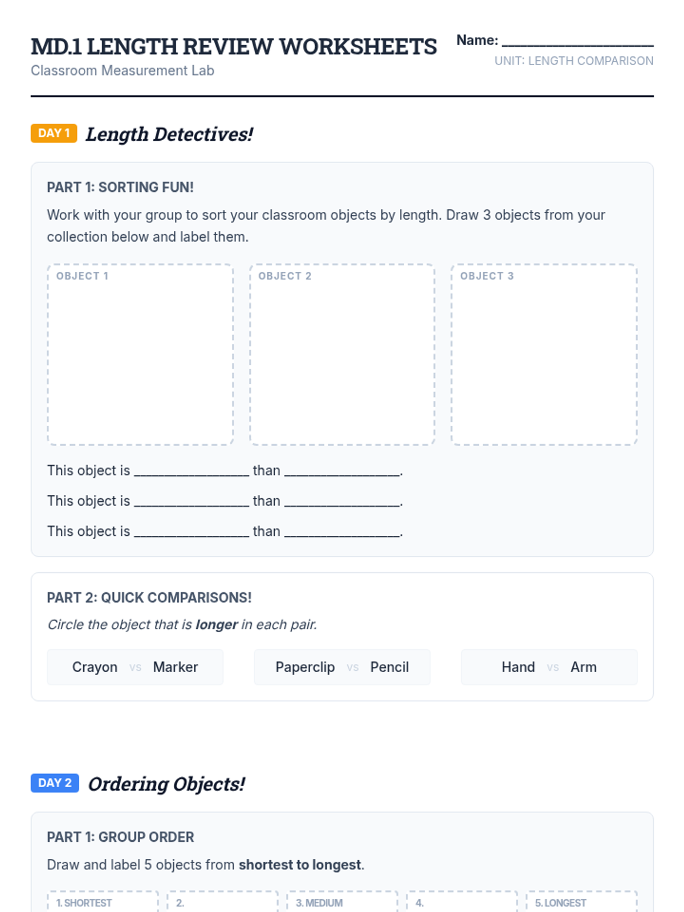Click the '3. Medium' box
Viewport: 684px width, 912px height.
coord(342,902)
